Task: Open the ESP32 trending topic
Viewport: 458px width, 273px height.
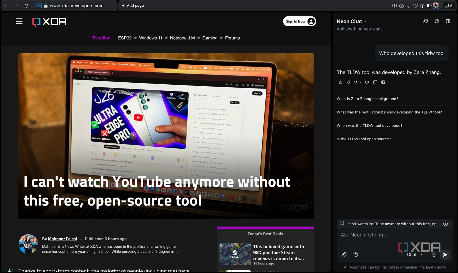Action: (x=125, y=38)
